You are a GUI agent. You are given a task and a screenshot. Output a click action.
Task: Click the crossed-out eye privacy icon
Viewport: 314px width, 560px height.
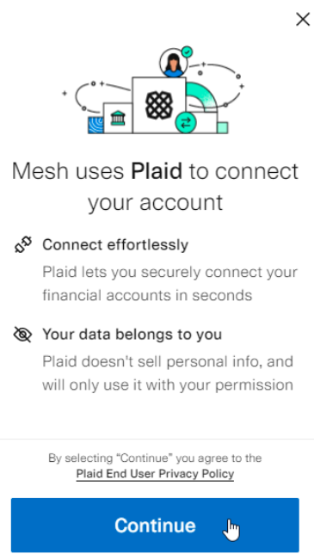pos(22,335)
